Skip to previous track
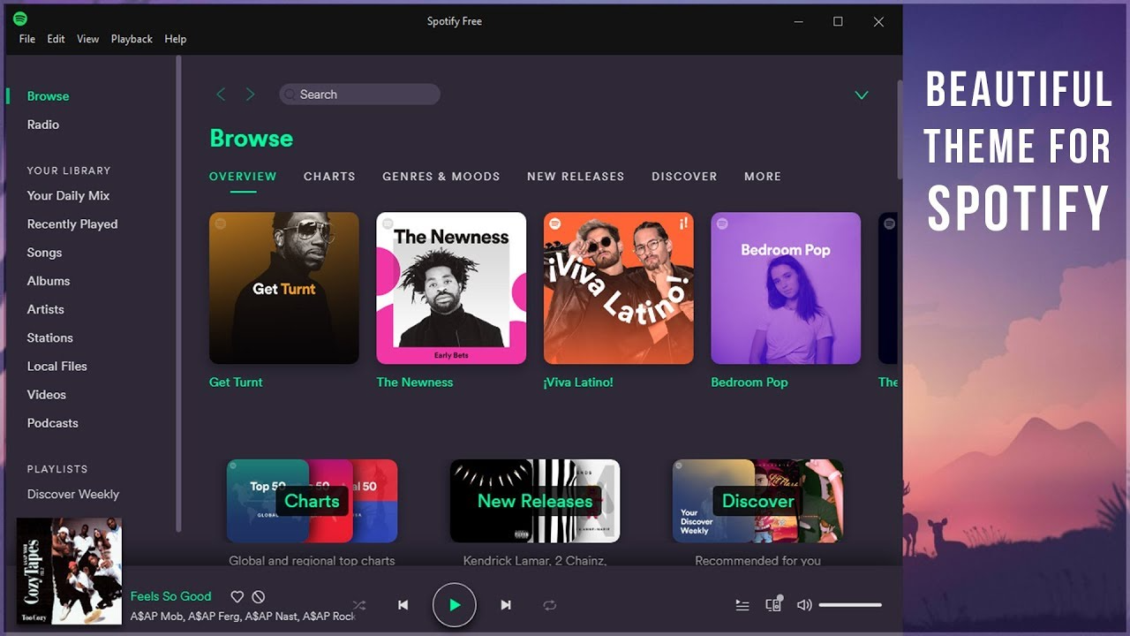 [403, 605]
